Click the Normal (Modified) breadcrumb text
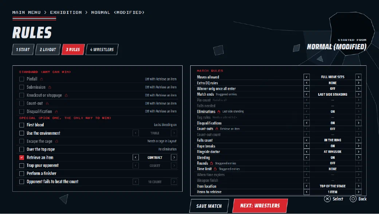This screenshot has width=379, height=214. coord(118,12)
